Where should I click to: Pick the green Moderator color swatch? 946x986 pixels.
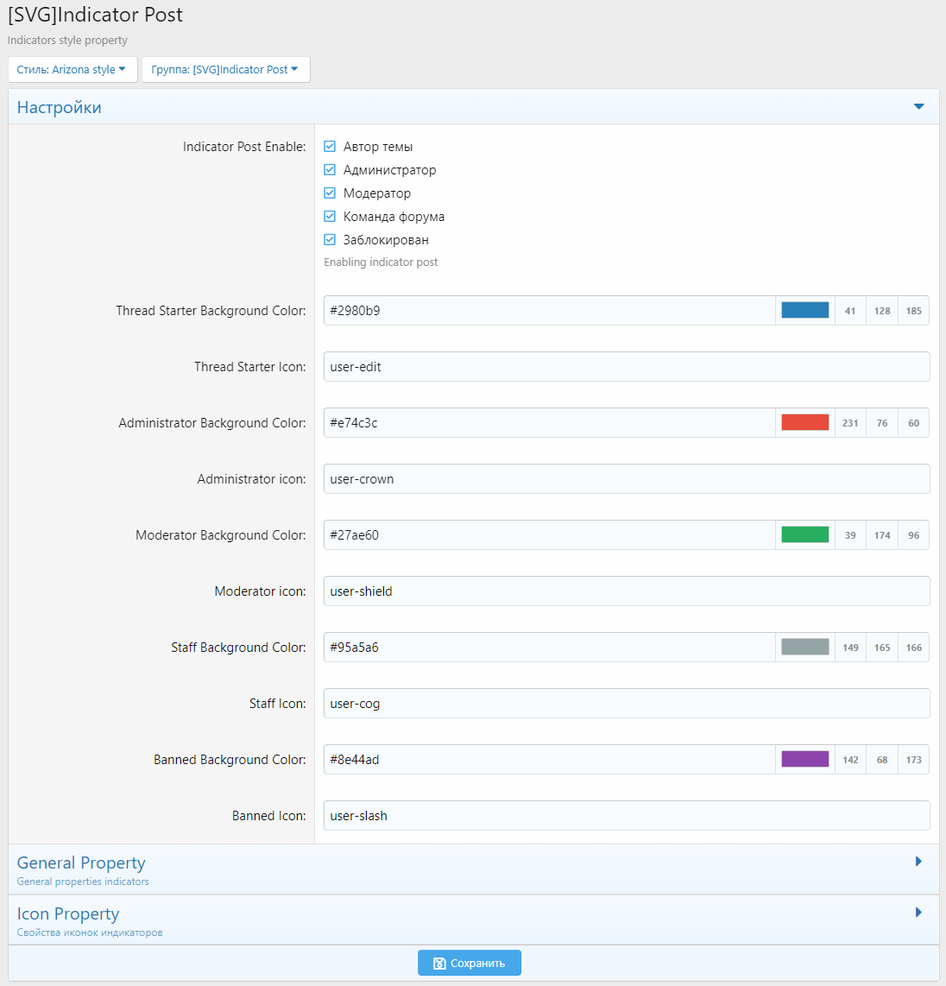pyautogui.click(x=804, y=535)
